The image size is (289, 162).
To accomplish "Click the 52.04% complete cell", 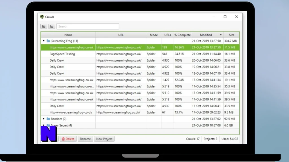I will click(183, 80).
